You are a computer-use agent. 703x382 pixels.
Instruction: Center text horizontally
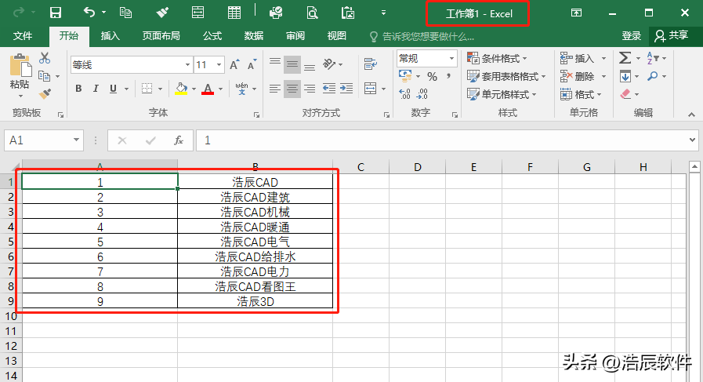click(x=292, y=89)
